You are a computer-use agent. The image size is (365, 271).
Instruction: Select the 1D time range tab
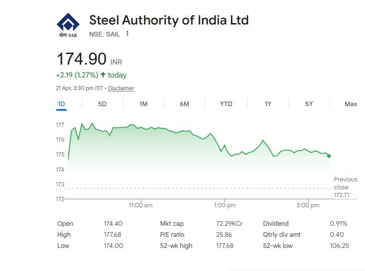point(61,104)
